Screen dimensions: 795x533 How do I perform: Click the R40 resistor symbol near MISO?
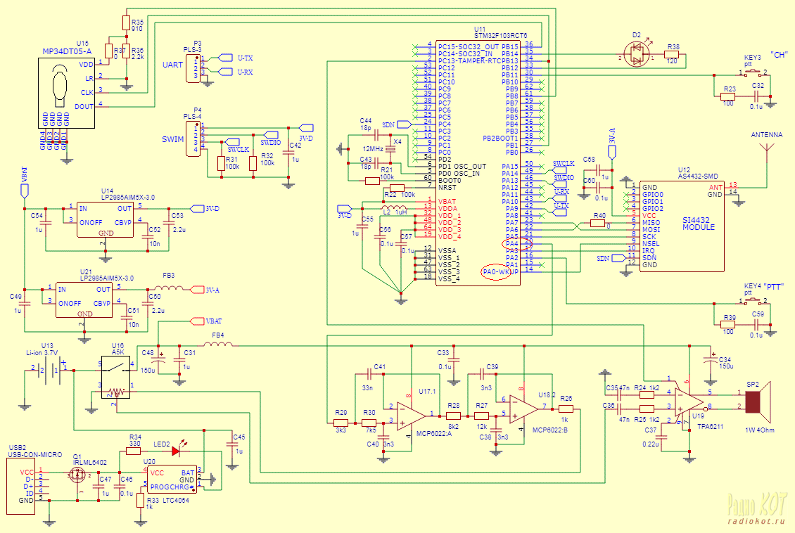click(x=599, y=222)
